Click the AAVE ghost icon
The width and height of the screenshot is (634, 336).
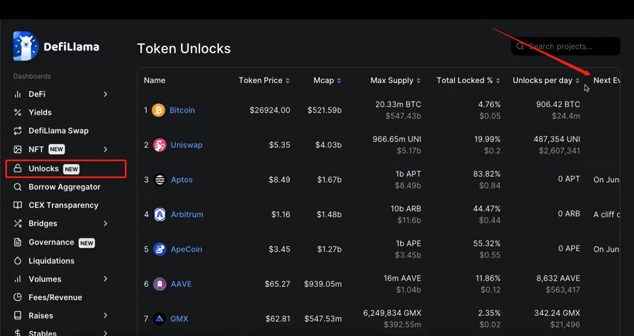tap(160, 284)
